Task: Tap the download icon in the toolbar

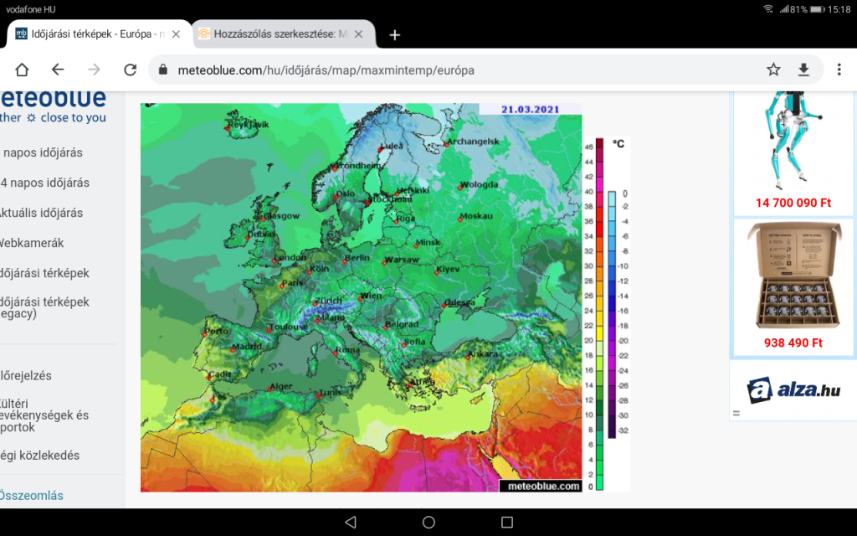Action: click(803, 70)
